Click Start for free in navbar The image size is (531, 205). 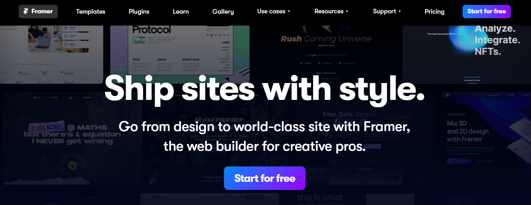coord(486,12)
